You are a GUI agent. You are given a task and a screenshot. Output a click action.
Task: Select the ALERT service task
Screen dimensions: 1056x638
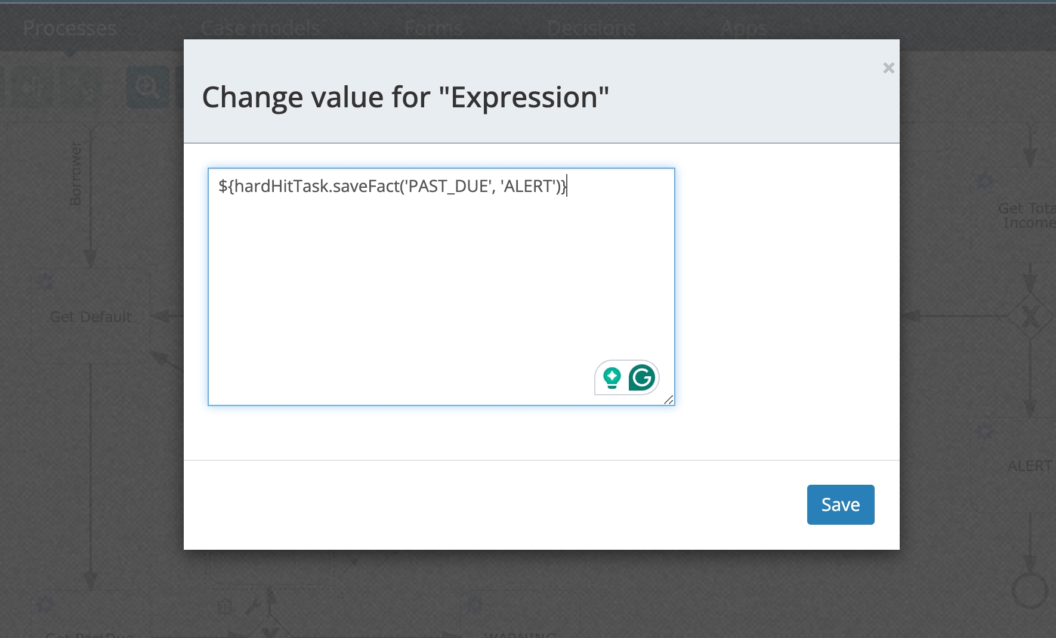click(1029, 466)
